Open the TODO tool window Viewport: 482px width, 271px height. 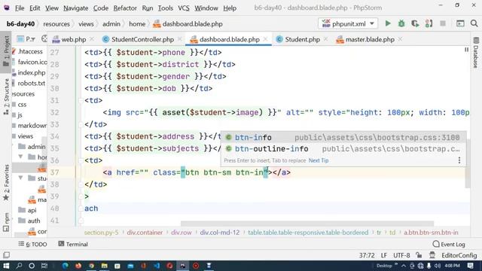[x=32, y=244]
